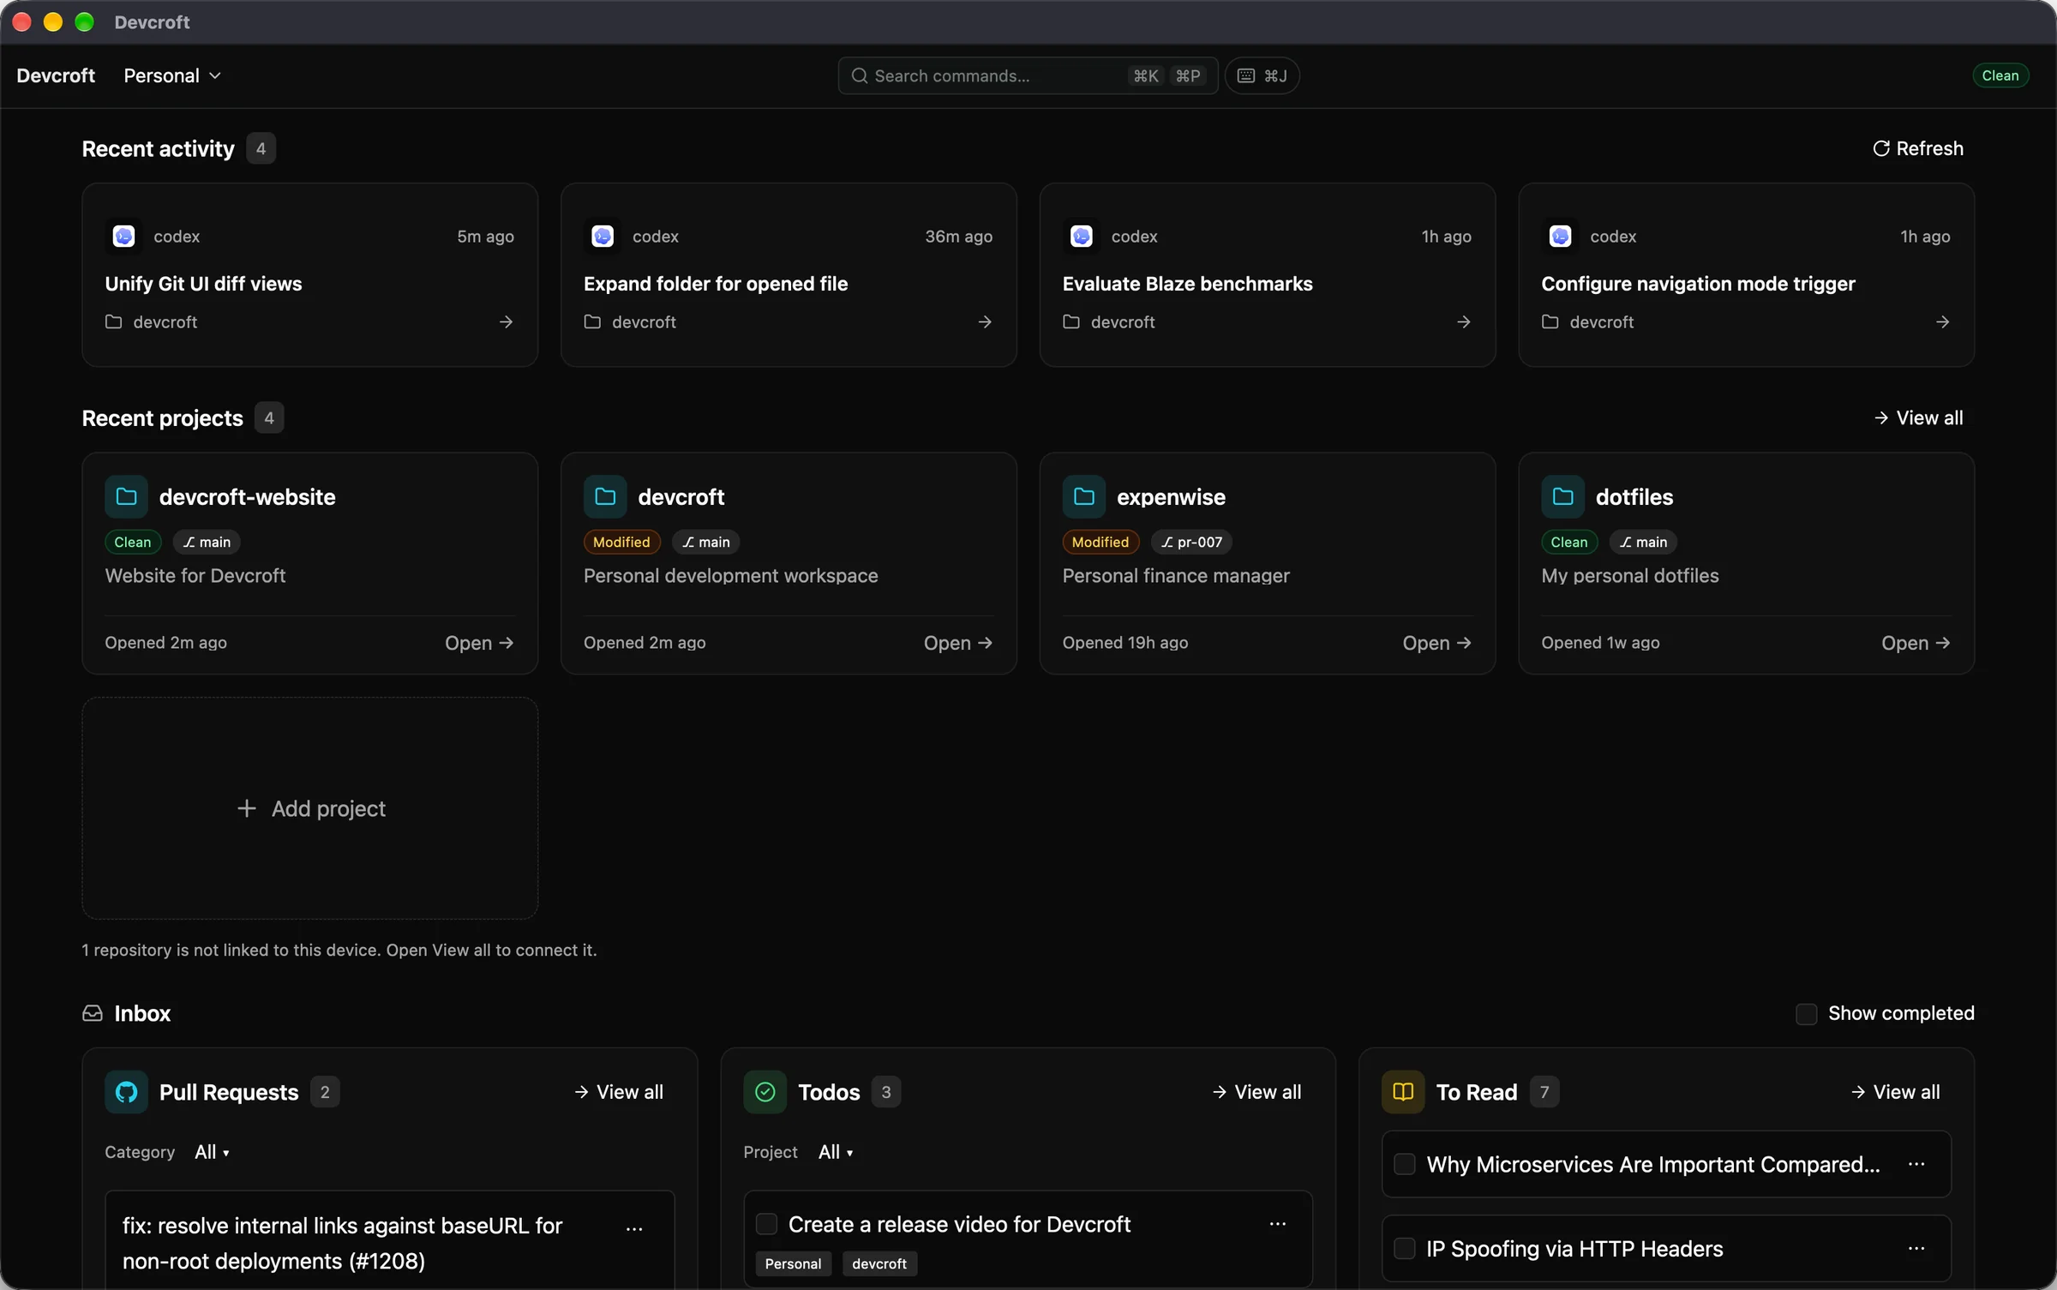Click the keyboard shortcut ⌘J icon button
The height and width of the screenshot is (1290, 2057).
pos(1262,75)
